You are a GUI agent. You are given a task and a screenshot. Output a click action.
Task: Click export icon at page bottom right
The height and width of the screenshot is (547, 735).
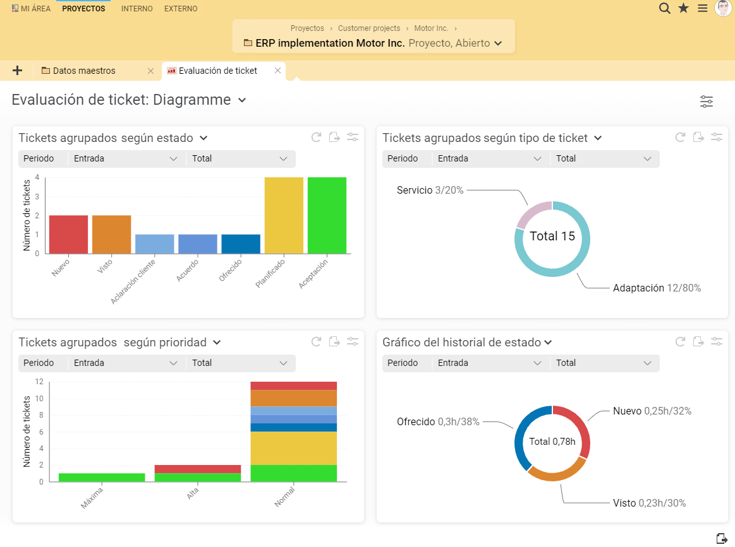[722, 538]
